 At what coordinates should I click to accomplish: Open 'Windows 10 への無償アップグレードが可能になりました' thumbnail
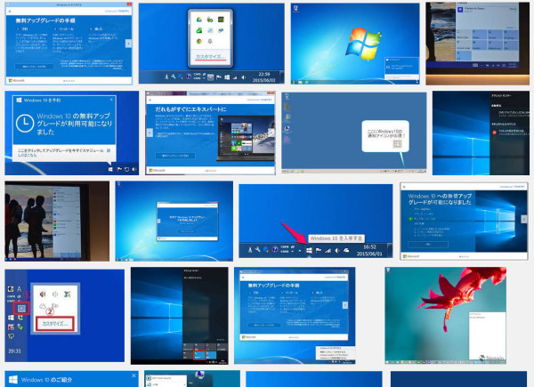tap(464, 222)
